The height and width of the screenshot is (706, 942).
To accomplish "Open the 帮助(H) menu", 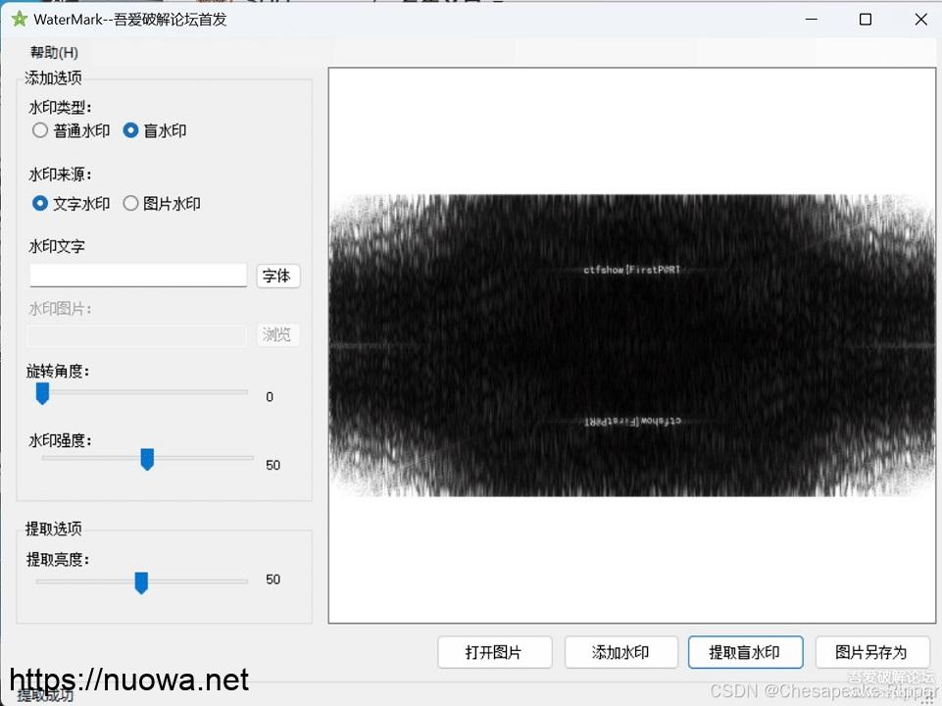I will coord(54,52).
